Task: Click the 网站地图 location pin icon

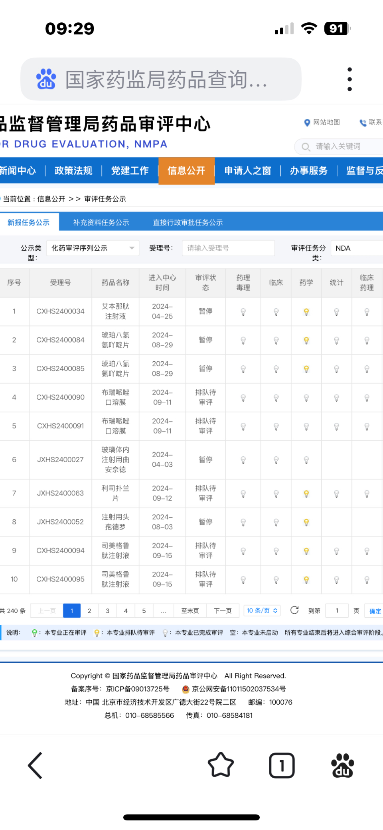Action: click(307, 123)
